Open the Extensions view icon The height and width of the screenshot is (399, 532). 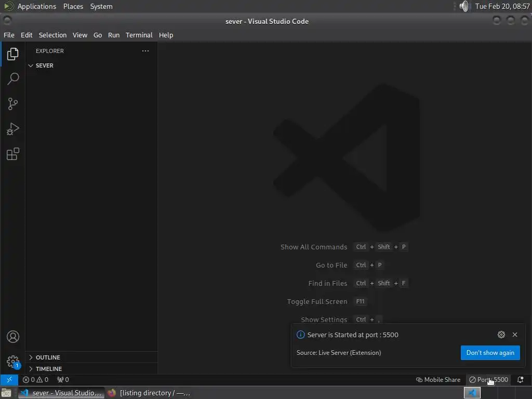(x=12, y=154)
